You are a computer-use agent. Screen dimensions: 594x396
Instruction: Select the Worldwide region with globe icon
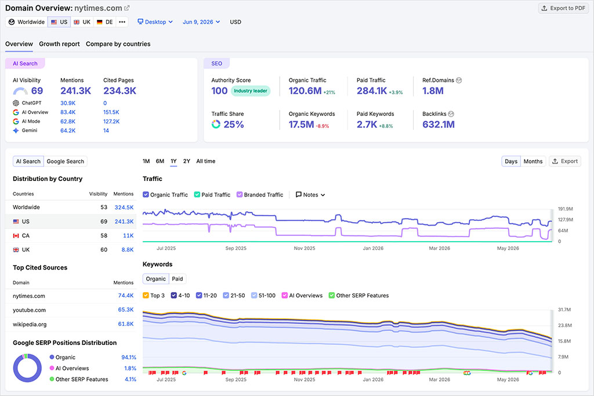tap(27, 22)
